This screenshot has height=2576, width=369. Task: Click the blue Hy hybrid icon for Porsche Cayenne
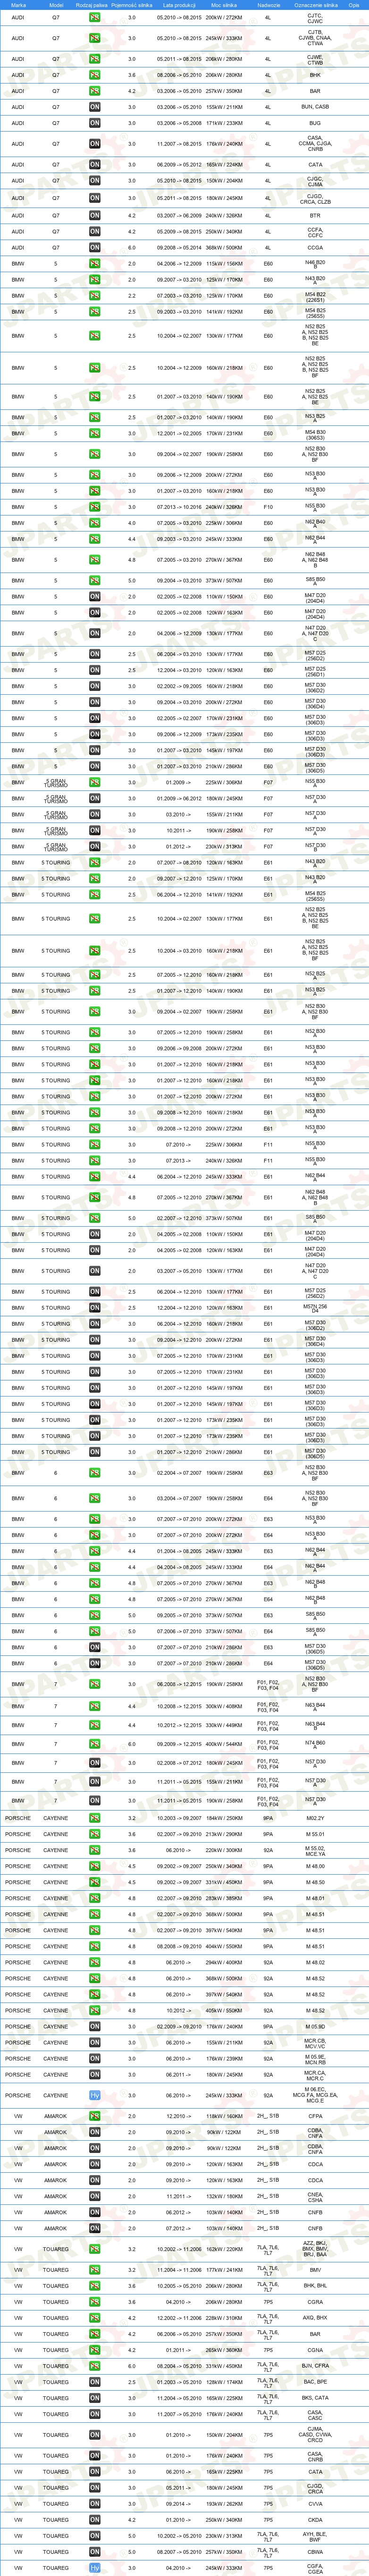[x=95, y=2095]
